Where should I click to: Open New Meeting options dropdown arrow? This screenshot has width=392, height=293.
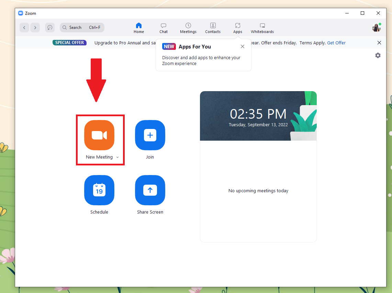point(117,157)
